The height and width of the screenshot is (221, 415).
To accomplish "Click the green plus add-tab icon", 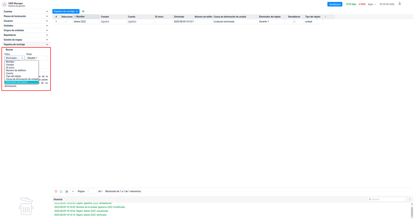I will [83, 11].
